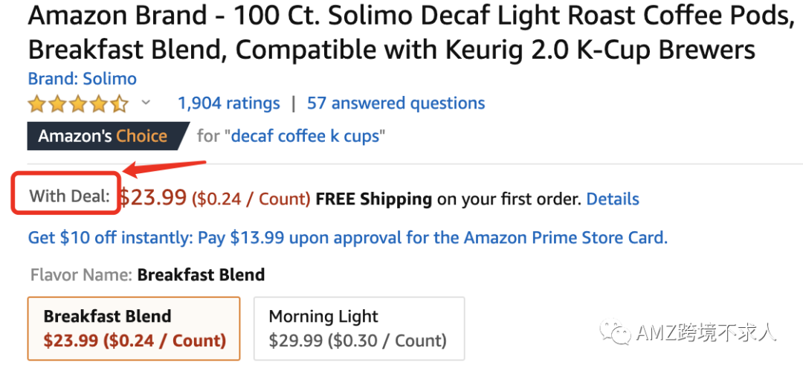
Task: Click the "With Deal:" label
Action: pos(69,196)
